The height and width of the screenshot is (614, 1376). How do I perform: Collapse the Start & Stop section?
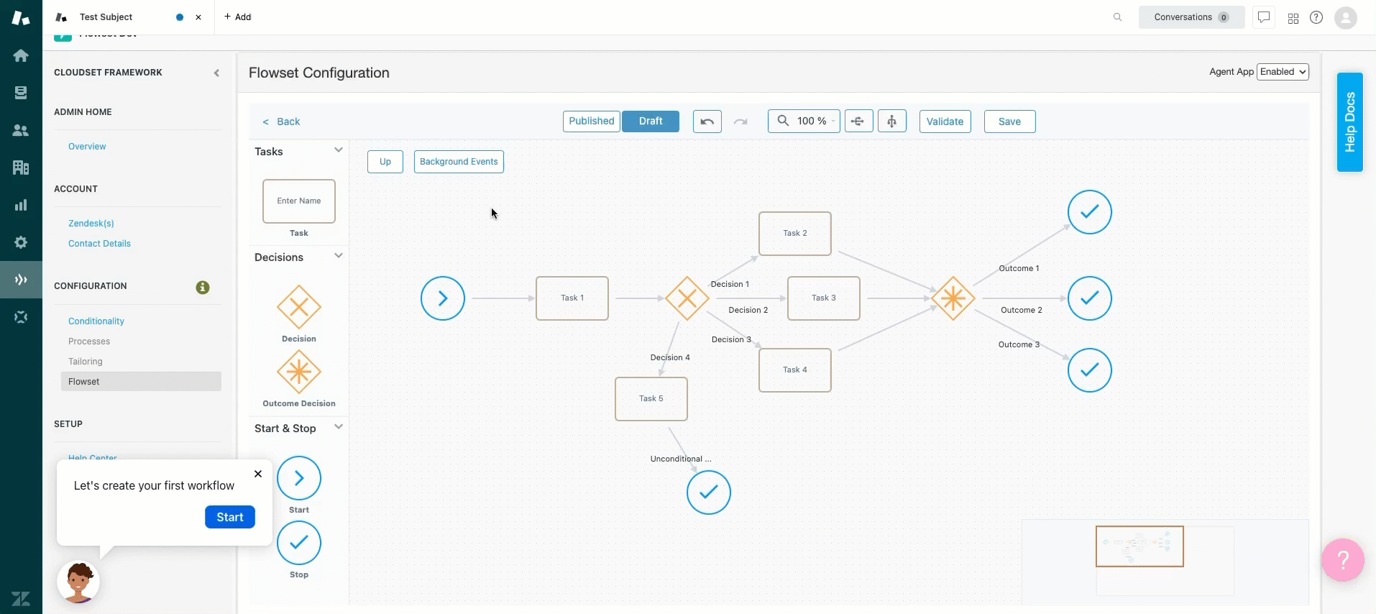(338, 427)
